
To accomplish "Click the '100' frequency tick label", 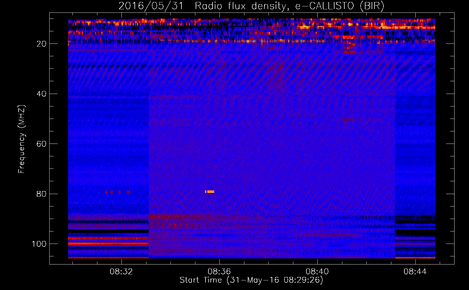I will click(39, 244).
